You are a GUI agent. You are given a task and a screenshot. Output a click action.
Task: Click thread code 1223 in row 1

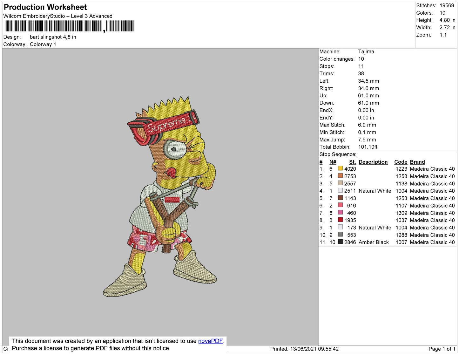click(x=401, y=169)
